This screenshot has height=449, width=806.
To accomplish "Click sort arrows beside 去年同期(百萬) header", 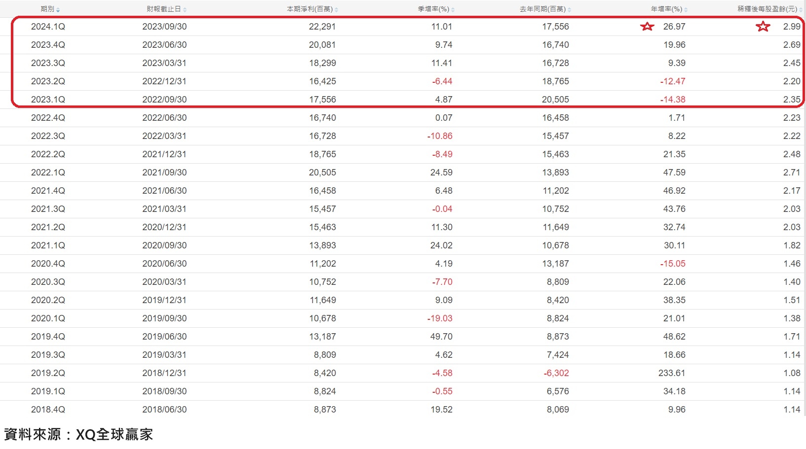I will pos(569,10).
